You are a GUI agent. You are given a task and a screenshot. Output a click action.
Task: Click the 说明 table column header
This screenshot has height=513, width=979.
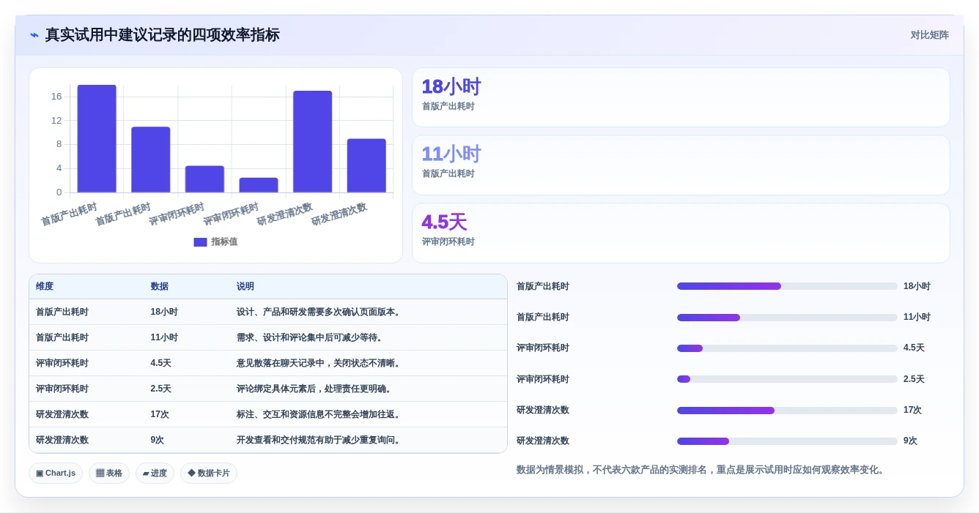click(245, 286)
